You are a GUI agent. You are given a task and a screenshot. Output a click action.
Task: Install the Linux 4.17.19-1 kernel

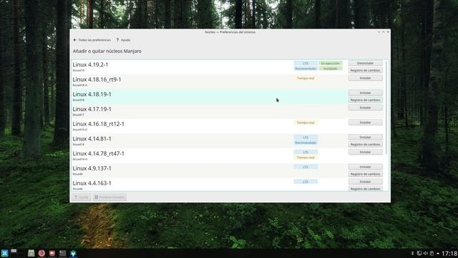[x=365, y=107]
